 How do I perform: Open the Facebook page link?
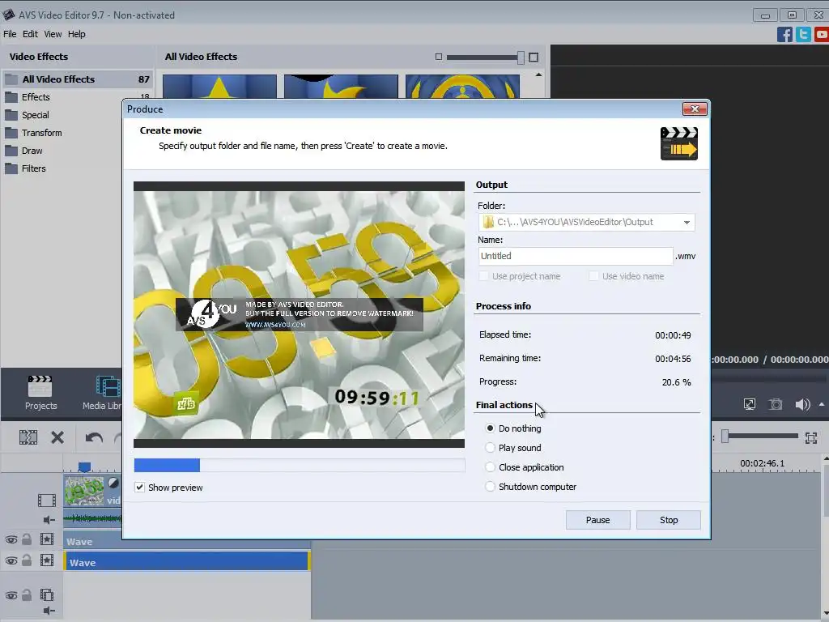click(784, 34)
